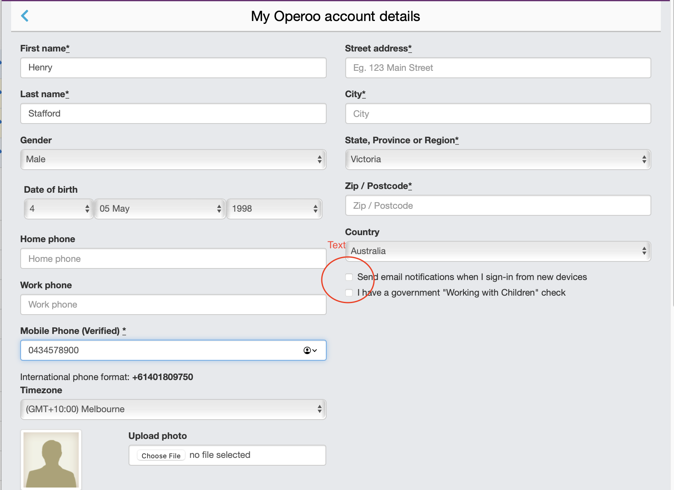Open the Country dropdown showing Australia
The height and width of the screenshot is (490, 674).
click(x=498, y=251)
